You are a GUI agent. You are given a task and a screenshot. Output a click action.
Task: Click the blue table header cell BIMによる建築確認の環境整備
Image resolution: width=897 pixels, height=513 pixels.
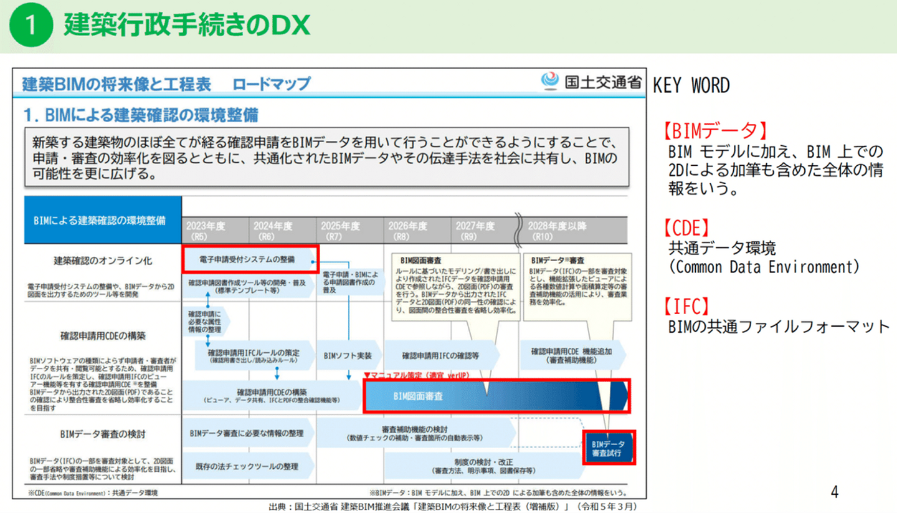(x=103, y=220)
